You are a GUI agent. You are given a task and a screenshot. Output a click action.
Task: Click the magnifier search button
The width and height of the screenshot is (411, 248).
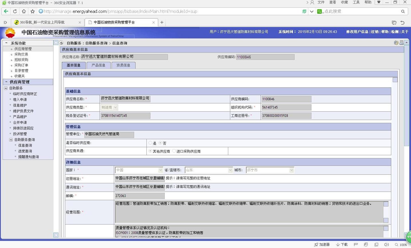tap(403, 11)
